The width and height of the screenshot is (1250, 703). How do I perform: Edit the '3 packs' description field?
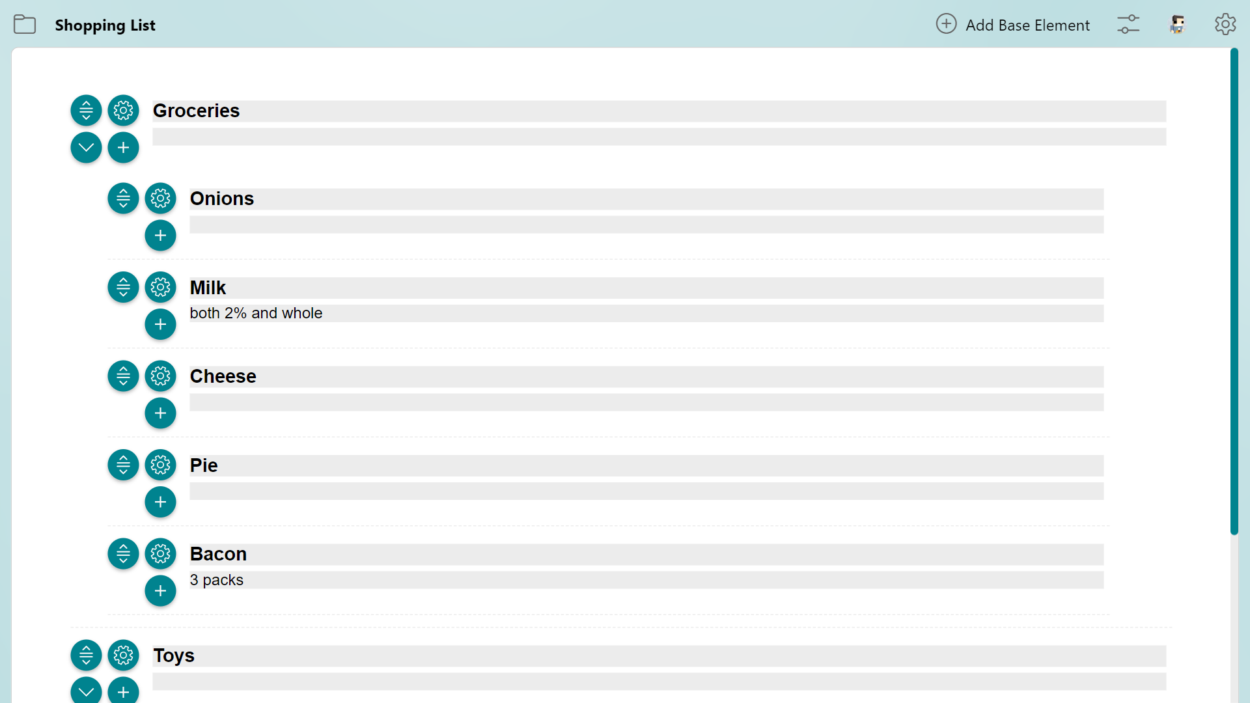[646, 580]
